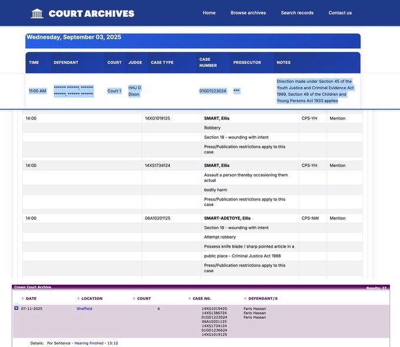The image size is (400, 347).
Task: Sort by Location column arrows
Action: 78,299
